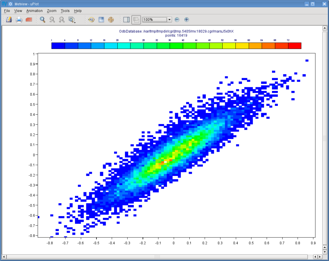Click the horizontal scrollbar right arrow
329x261 pixels.
(x=320, y=257)
